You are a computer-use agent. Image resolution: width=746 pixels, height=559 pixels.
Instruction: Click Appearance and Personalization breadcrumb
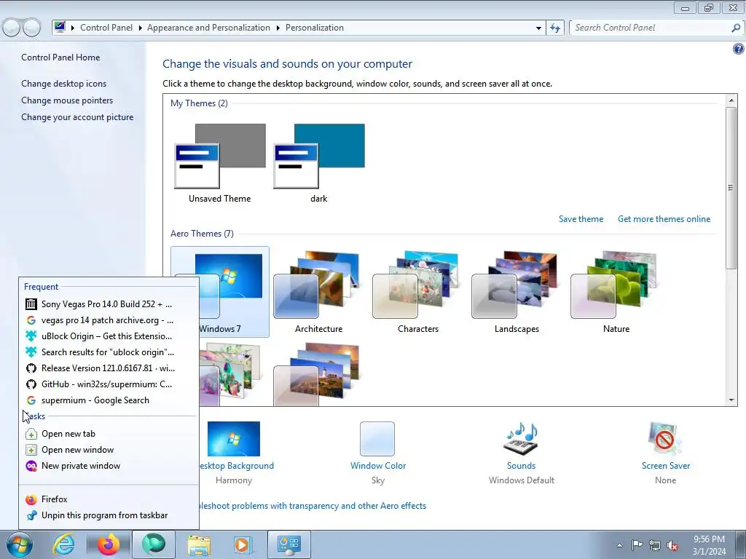(x=208, y=28)
